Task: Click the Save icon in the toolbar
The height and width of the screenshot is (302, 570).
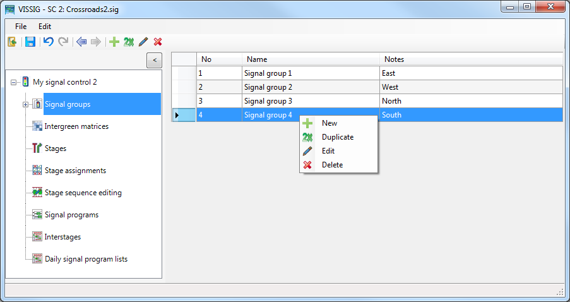Action: (30, 42)
